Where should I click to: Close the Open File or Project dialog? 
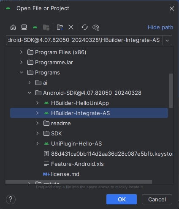(172, 8)
